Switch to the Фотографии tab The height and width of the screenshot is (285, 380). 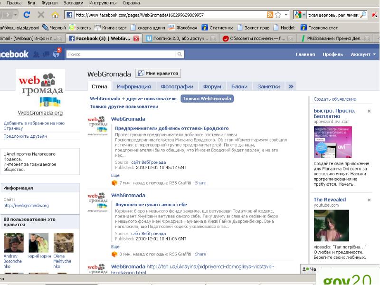point(177,86)
